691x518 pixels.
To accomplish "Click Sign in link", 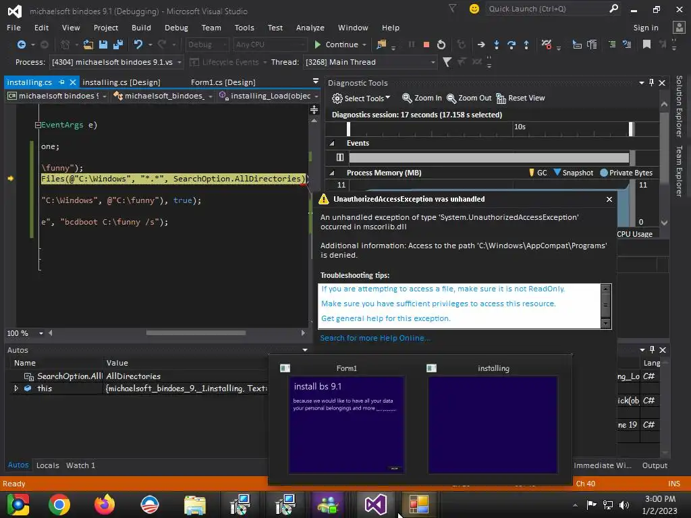I will pyautogui.click(x=646, y=27).
